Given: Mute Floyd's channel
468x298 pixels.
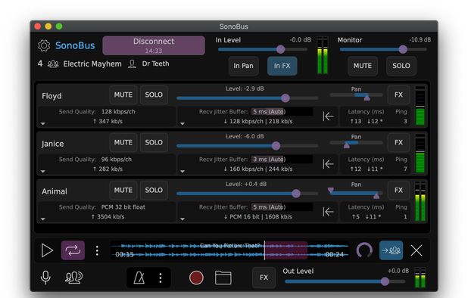Looking at the screenshot, I should tap(123, 95).
